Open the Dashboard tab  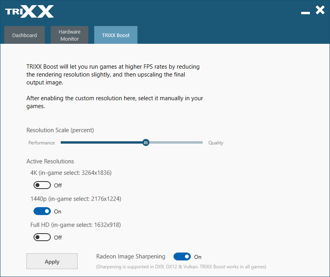click(x=24, y=35)
